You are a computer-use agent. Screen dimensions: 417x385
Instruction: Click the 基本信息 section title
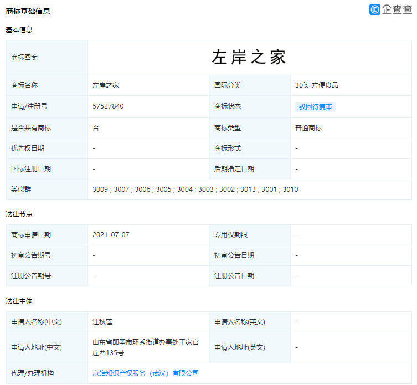coord(19,29)
